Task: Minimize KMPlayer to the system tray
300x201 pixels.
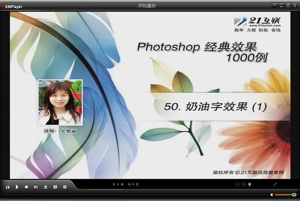Action: click(275, 6)
